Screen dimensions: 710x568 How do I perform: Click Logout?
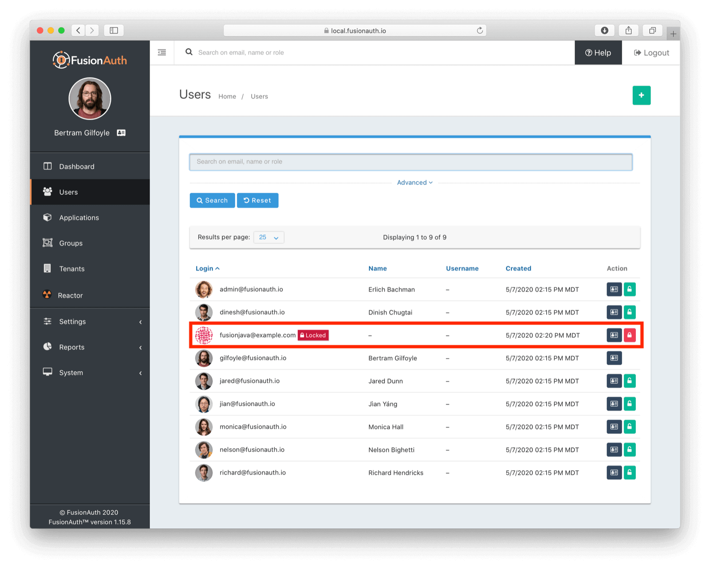point(651,53)
